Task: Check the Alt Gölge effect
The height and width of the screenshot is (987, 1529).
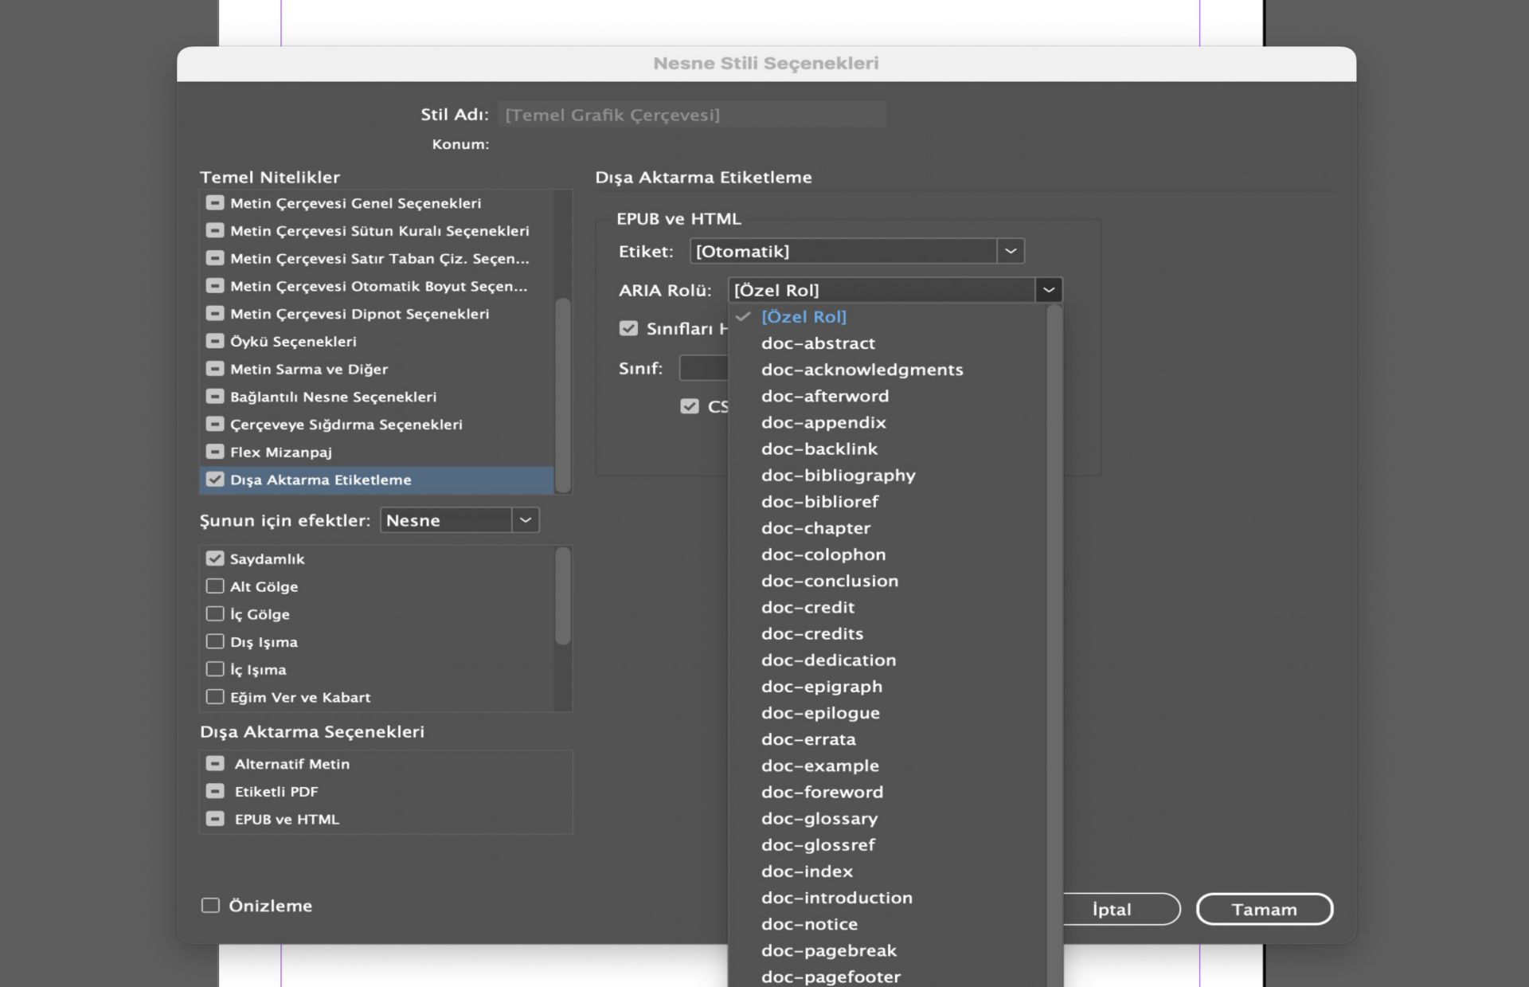Action: tap(215, 586)
